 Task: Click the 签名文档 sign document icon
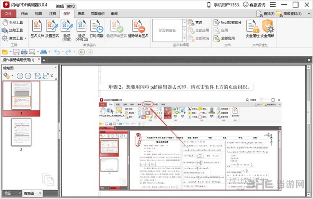point(37,28)
